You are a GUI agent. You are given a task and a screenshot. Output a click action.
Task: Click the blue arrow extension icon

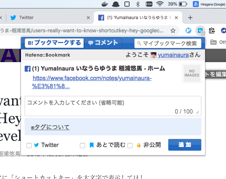(x=223, y=31)
